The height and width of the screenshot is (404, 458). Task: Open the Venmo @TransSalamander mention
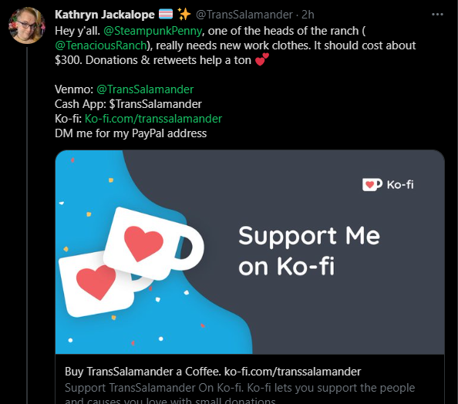tap(145, 89)
